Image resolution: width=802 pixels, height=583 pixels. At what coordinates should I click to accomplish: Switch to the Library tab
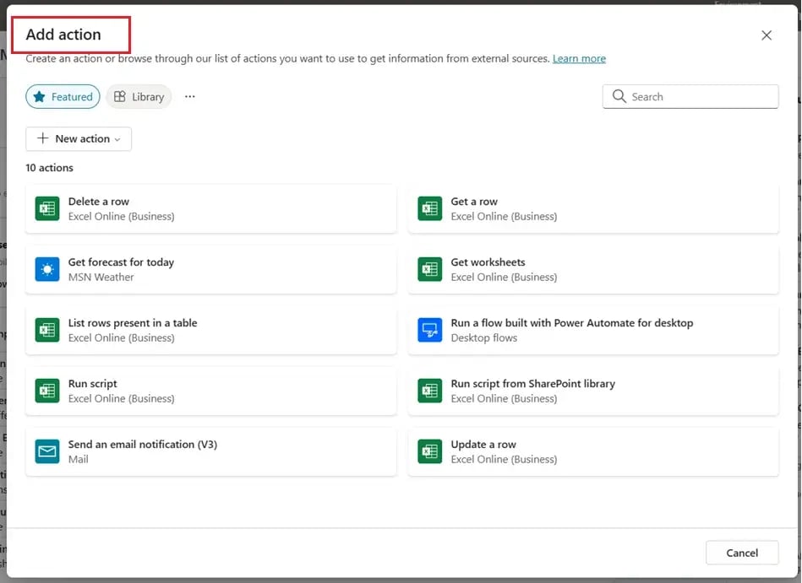pos(139,96)
